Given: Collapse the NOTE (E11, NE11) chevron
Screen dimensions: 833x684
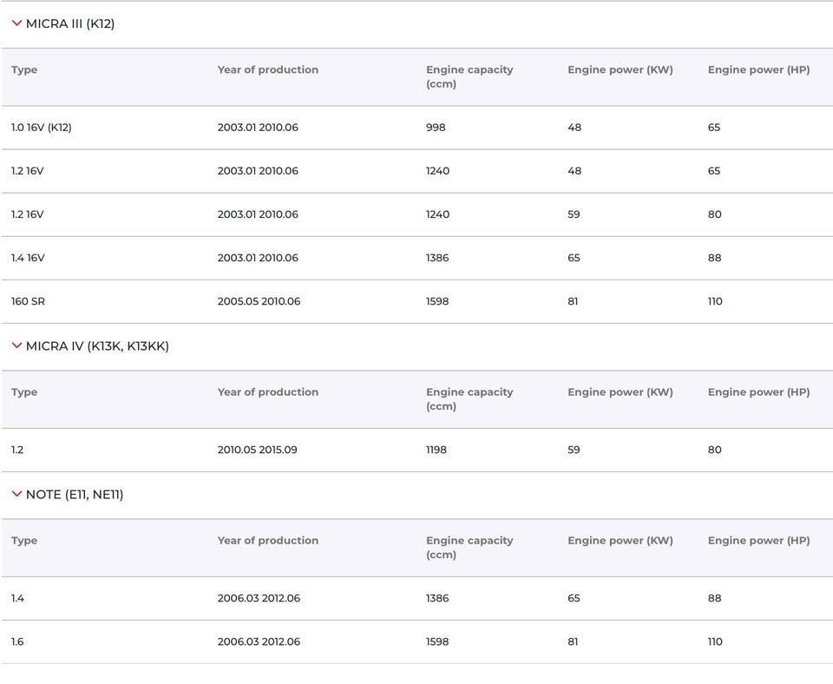Looking at the screenshot, I should (16, 494).
